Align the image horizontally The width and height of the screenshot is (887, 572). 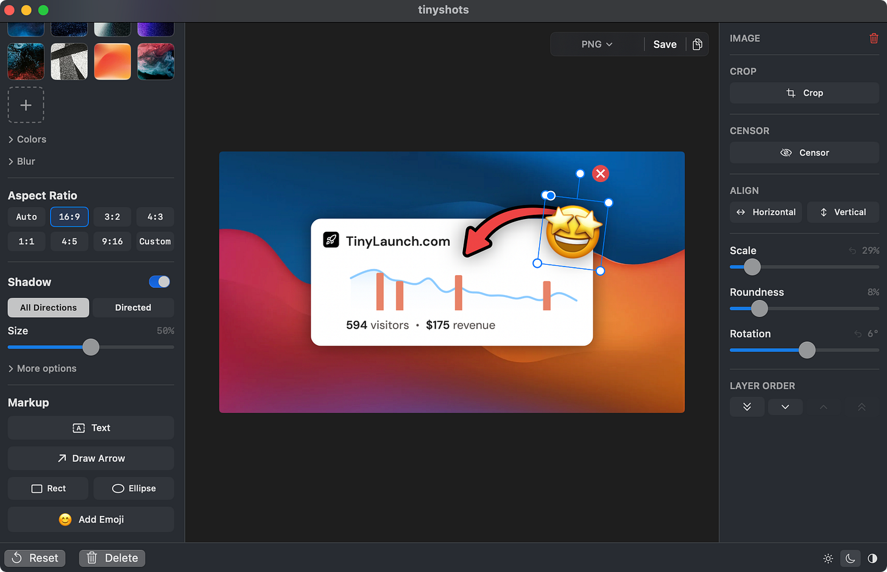766,212
